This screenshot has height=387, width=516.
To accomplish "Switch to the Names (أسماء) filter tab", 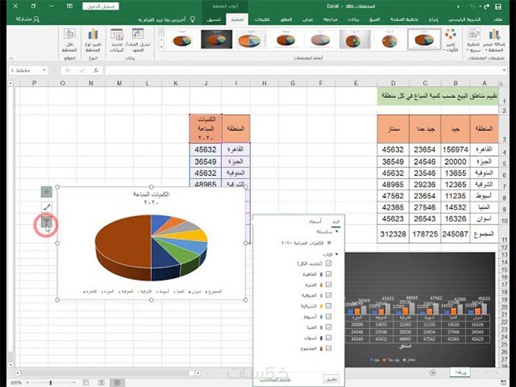I will click(x=315, y=221).
